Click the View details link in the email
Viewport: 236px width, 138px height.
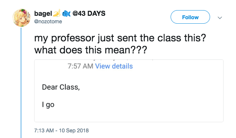(x=114, y=66)
